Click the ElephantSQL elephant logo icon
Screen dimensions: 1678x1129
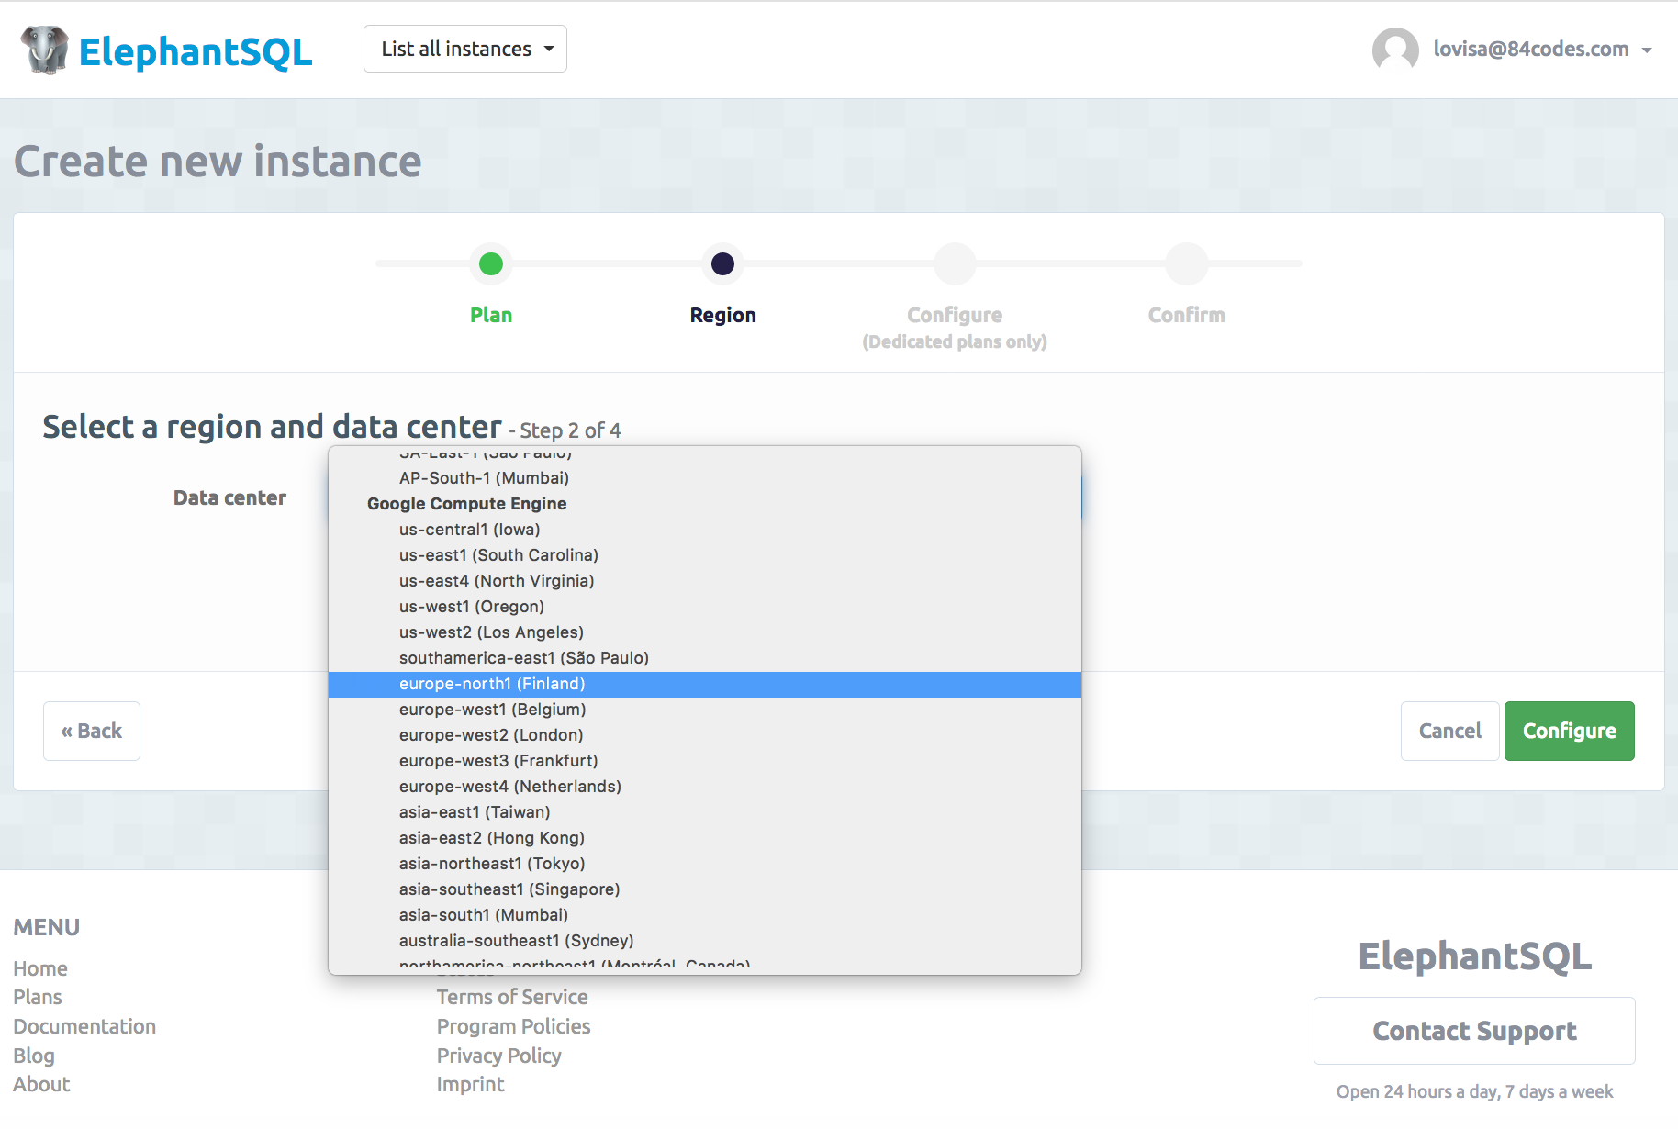point(45,50)
